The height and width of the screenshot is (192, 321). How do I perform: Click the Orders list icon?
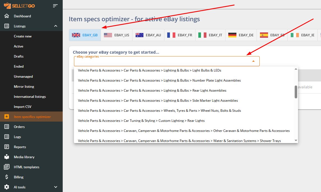coord(7,127)
